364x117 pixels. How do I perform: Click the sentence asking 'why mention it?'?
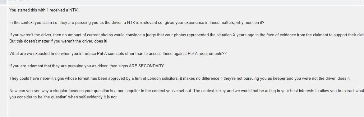137,23
